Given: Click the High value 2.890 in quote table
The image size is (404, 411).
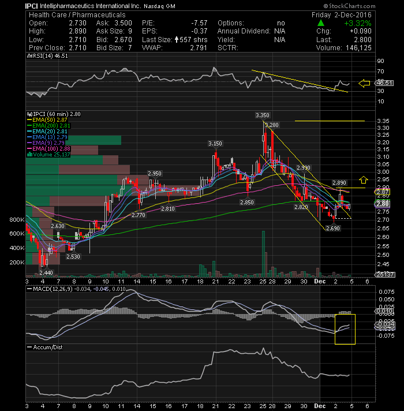Looking at the screenshot, I should tap(77, 31).
